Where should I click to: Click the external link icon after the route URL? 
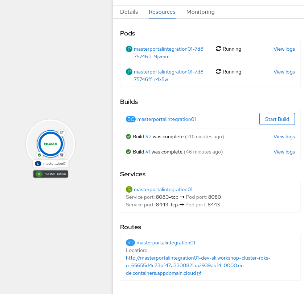pyautogui.click(x=199, y=273)
